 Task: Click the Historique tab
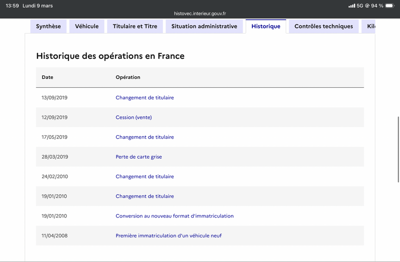266,26
